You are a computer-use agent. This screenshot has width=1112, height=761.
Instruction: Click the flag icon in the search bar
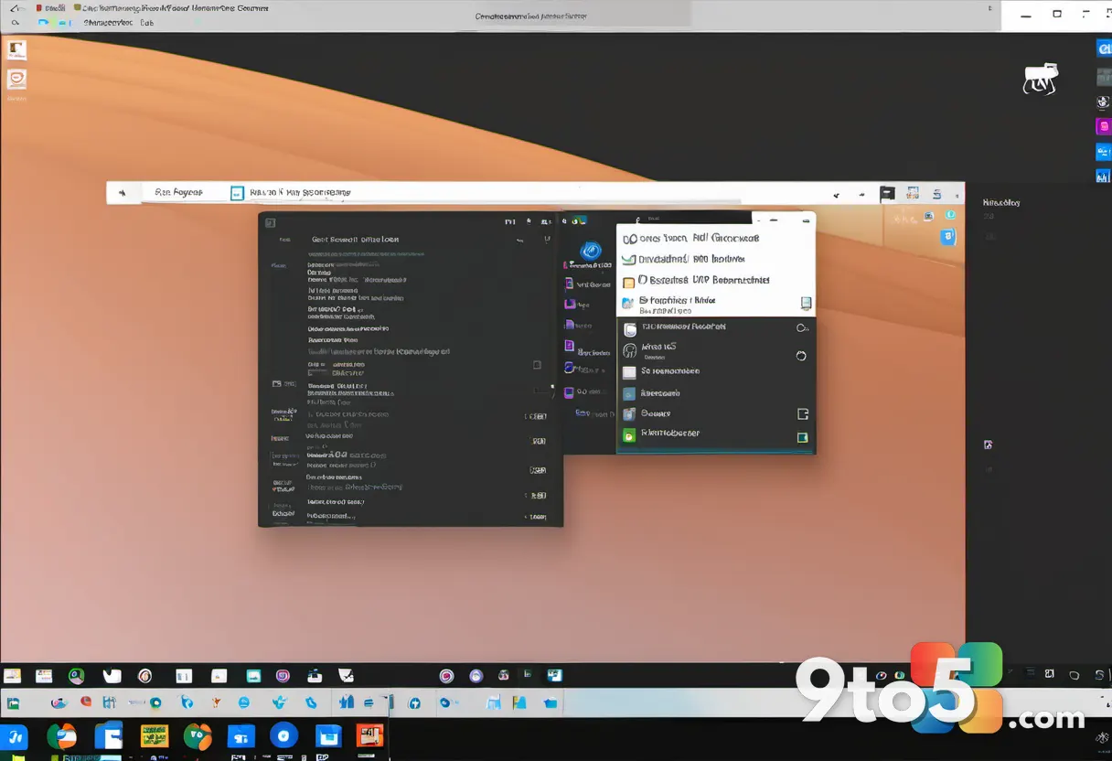[x=887, y=194]
